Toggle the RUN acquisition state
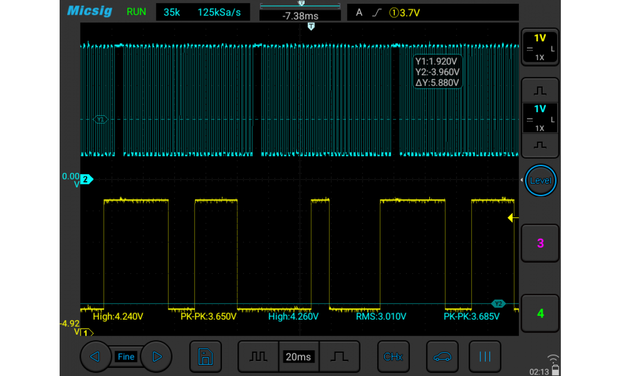This screenshot has width=621, height=376. [136, 12]
